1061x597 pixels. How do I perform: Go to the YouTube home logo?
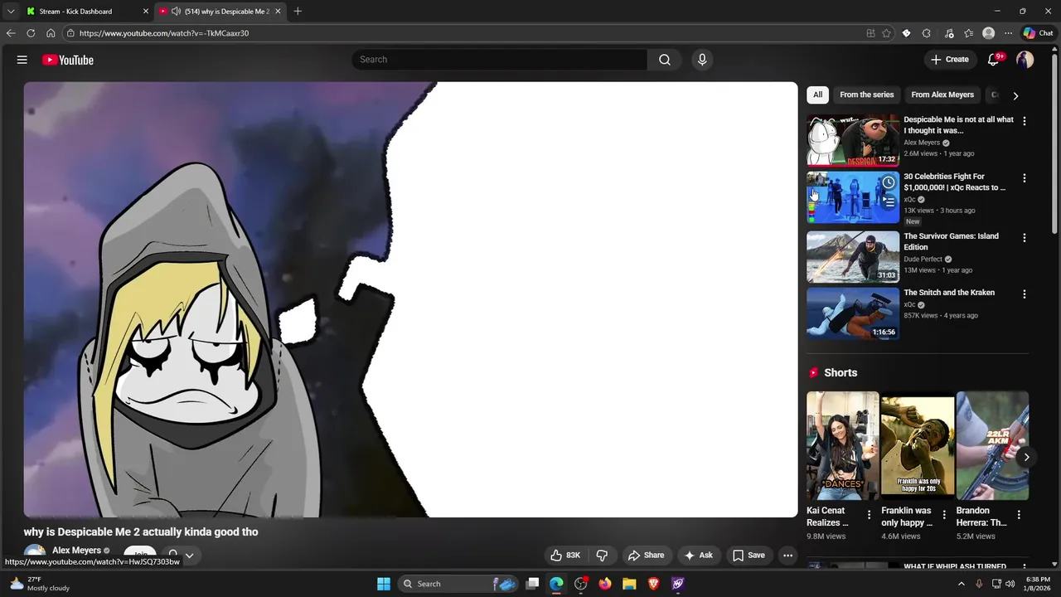click(x=68, y=60)
